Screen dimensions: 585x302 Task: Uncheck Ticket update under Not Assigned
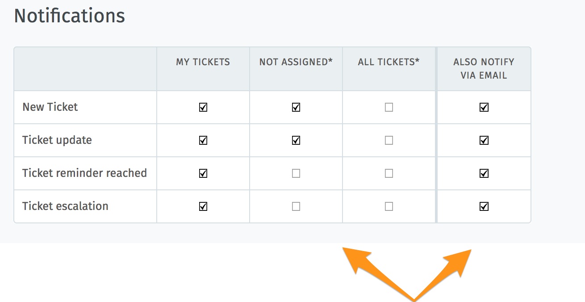296,140
